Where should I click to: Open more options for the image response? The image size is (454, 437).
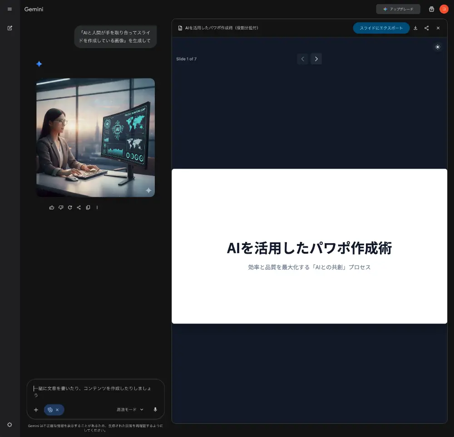click(x=97, y=207)
